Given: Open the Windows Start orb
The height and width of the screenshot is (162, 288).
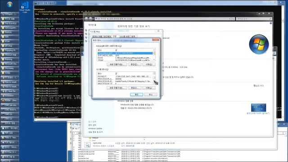Looking at the screenshot, I should [x=10, y=4].
